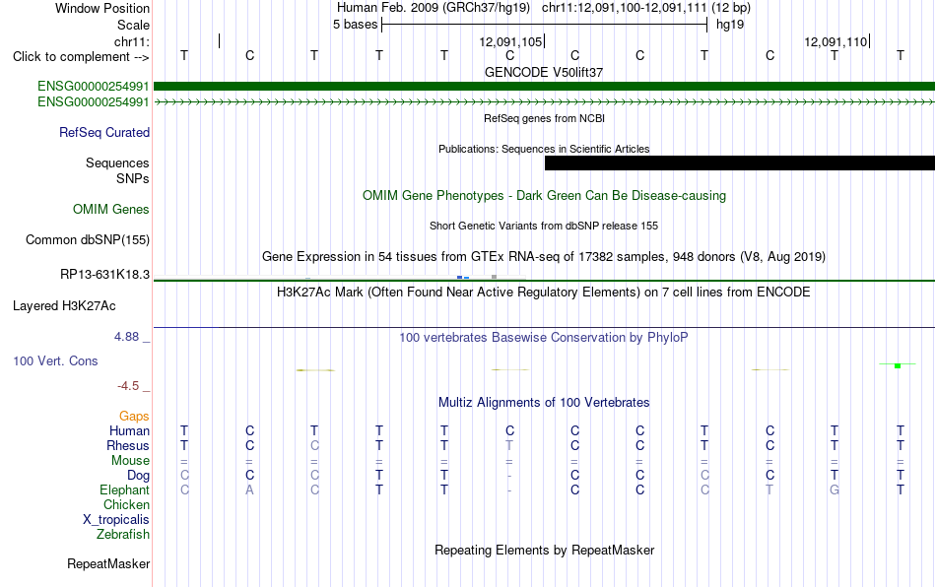936x587 pixels.
Task: Click the Gaps row label
Action: (x=134, y=416)
